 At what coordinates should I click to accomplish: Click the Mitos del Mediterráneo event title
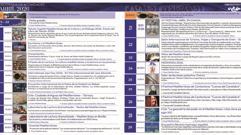point(176,54)
